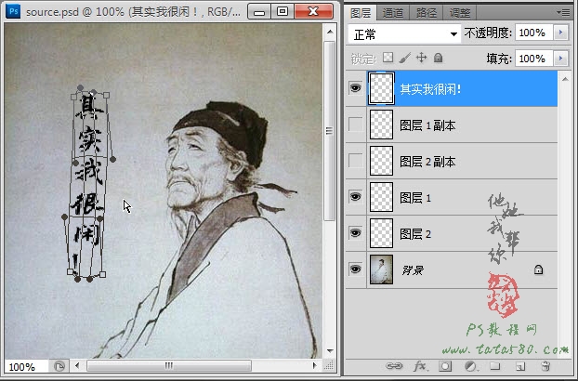Open the 正常 blend mode dropdown
This screenshot has height=381, width=578.
pyautogui.click(x=404, y=34)
